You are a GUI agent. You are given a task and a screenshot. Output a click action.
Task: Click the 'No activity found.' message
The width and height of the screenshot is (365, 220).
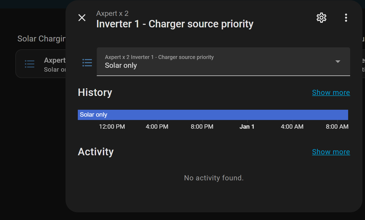tap(214, 178)
